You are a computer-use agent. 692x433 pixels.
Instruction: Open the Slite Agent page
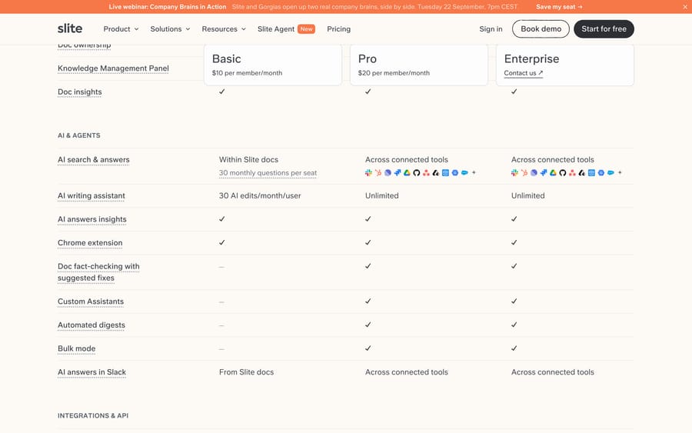click(x=286, y=28)
